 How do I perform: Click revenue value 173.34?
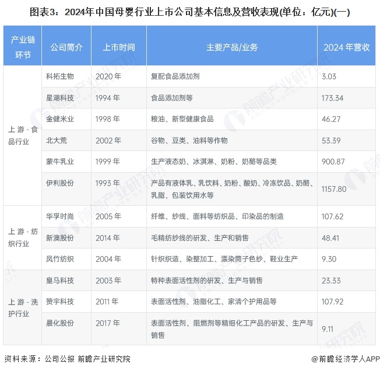(332, 98)
